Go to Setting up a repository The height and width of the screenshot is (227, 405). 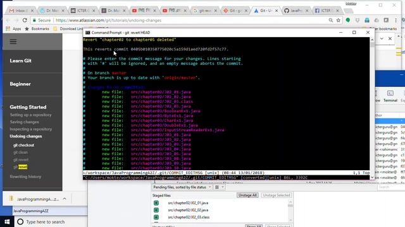[30, 115]
